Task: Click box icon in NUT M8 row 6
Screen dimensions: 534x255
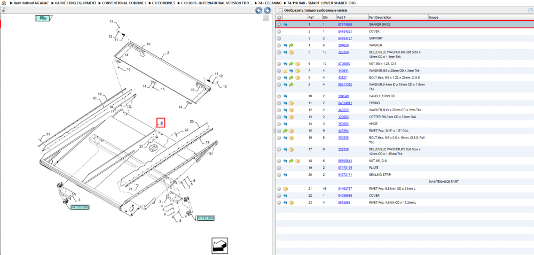Action: point(297,64)
